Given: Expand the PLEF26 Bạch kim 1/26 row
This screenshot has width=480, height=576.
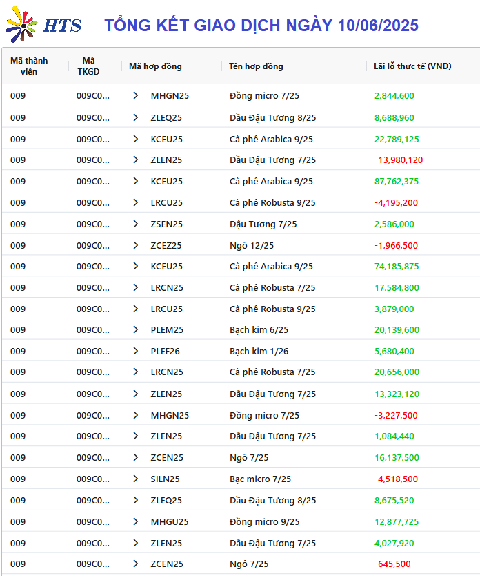Looking at the screenshot, I should 136,351.
